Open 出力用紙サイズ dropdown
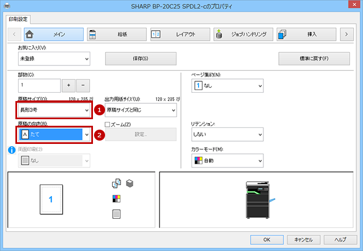The height and width of the screenshot is (251, 363). pyautogui.click(x=141, y=110)
